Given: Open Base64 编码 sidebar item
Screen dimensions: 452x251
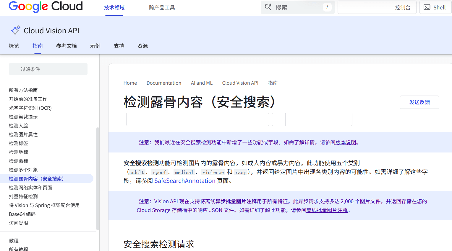Looking at the screenshot, I should coord(22,214).
